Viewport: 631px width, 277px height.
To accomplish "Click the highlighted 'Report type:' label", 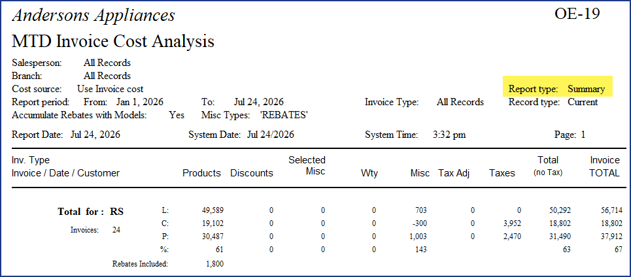I will [533, 90].
